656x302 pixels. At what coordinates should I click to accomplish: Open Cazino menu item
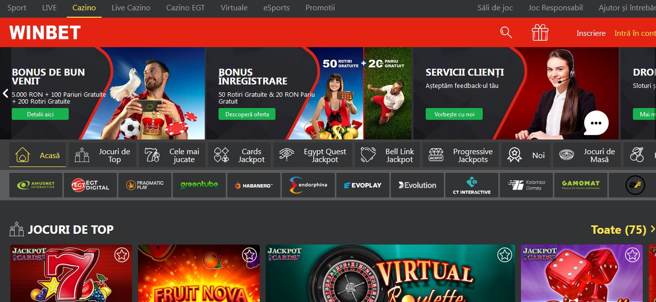tap(84, 8)
